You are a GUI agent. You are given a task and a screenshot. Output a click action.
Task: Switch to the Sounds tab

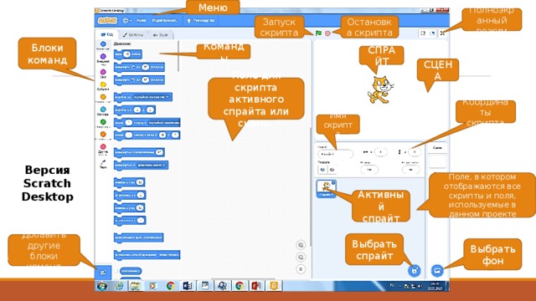(161, 35)
